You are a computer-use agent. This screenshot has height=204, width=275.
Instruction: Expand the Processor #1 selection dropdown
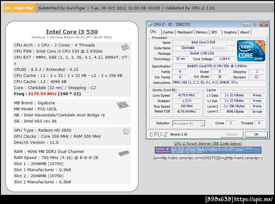click(203, 123)
